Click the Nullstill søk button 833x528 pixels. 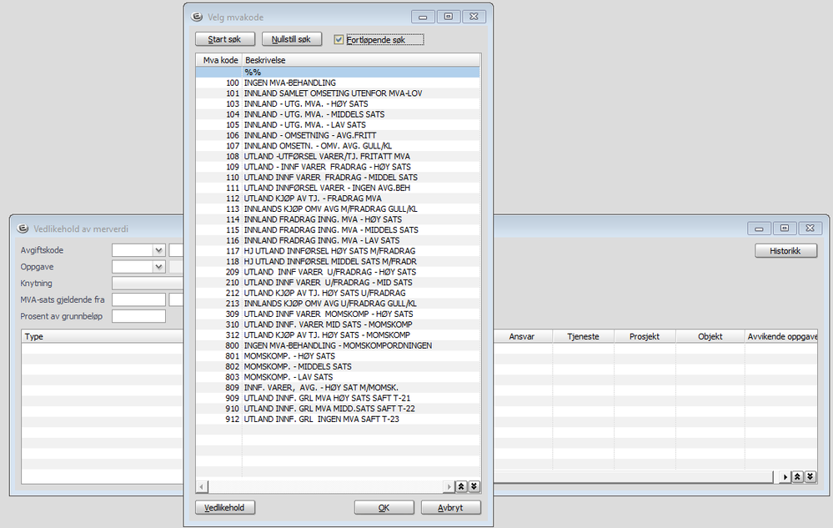tap(292, 39)
